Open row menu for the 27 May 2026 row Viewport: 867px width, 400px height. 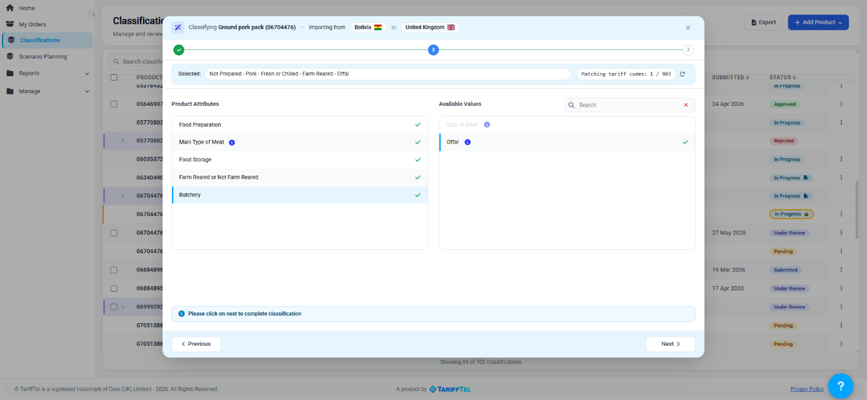click(841, 233)
